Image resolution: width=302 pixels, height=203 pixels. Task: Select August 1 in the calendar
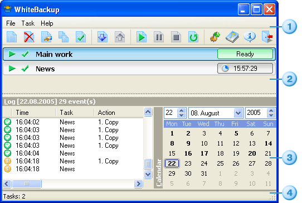(x=172, y=133)
